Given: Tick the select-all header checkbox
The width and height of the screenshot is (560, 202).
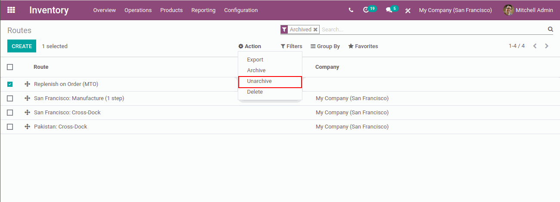Looking at the screenshot, I should point(10,67).
